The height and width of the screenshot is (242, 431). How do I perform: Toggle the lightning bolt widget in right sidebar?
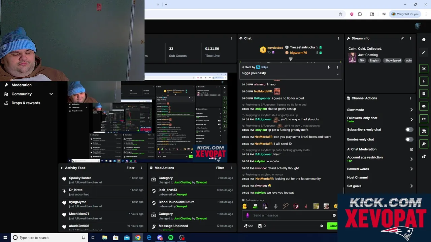pos(424,81)
